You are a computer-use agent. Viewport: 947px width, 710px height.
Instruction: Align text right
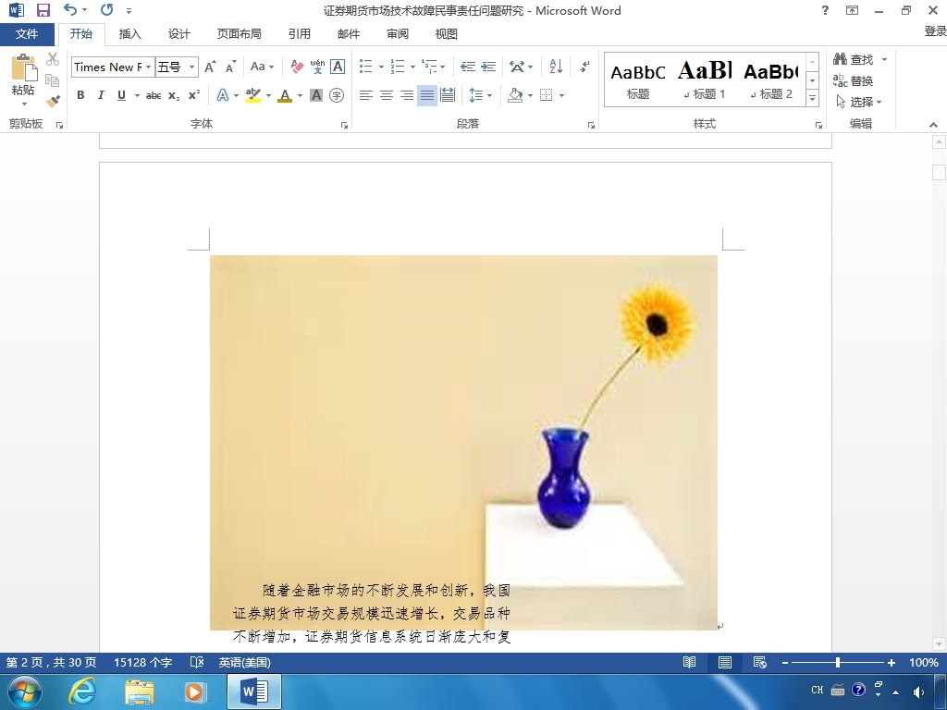click(x=407, y=95)
